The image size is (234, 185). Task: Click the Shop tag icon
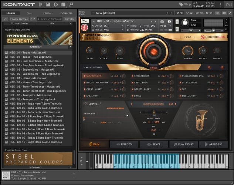[x=181, y=4]
